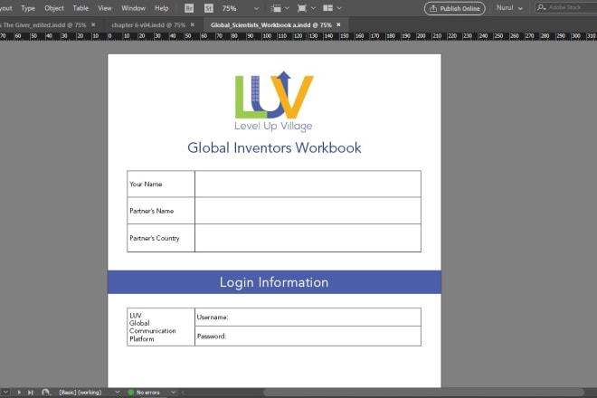Expand the Arrange Documents dropdown arrow
This screenshot has height=398, width=597.
click(339, 8)
